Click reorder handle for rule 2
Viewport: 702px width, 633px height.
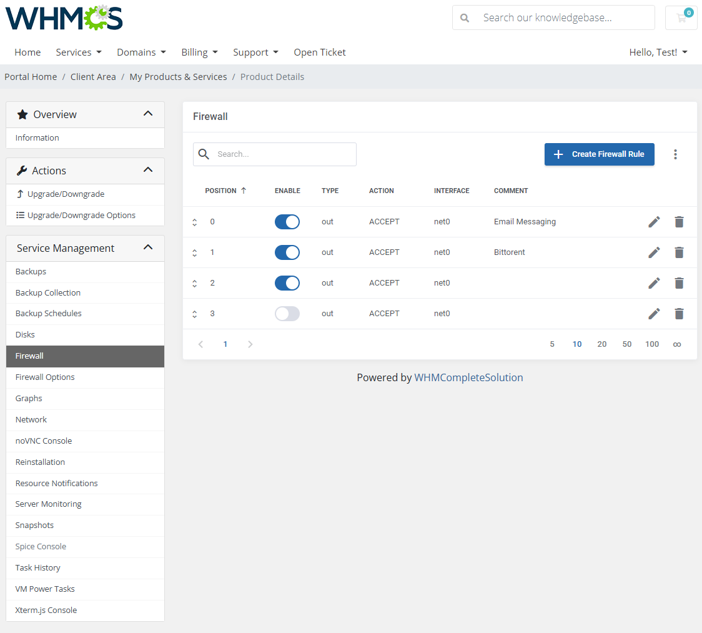195,283
